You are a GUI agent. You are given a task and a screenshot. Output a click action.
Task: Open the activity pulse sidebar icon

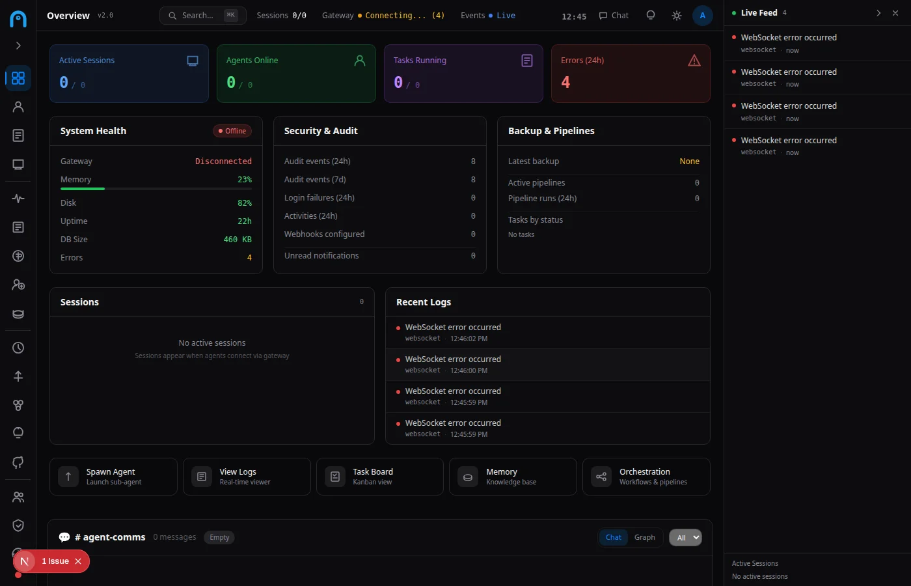pos(18,199)
